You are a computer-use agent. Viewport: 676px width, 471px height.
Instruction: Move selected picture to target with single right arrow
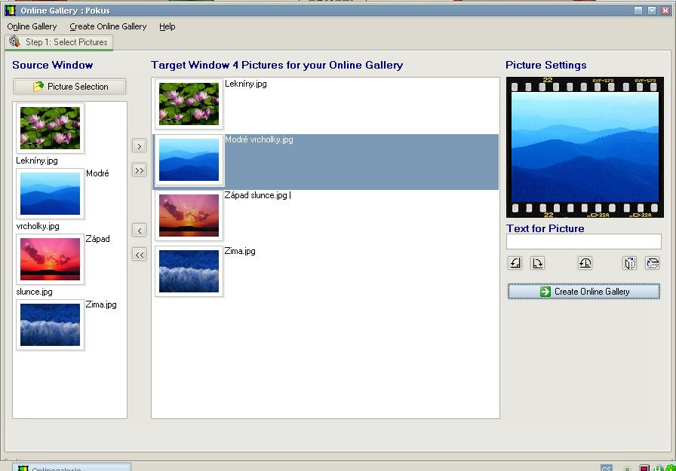[140, 146]
